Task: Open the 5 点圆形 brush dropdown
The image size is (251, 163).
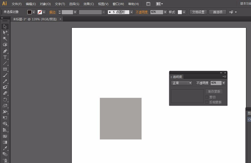Action: (132, 12)
